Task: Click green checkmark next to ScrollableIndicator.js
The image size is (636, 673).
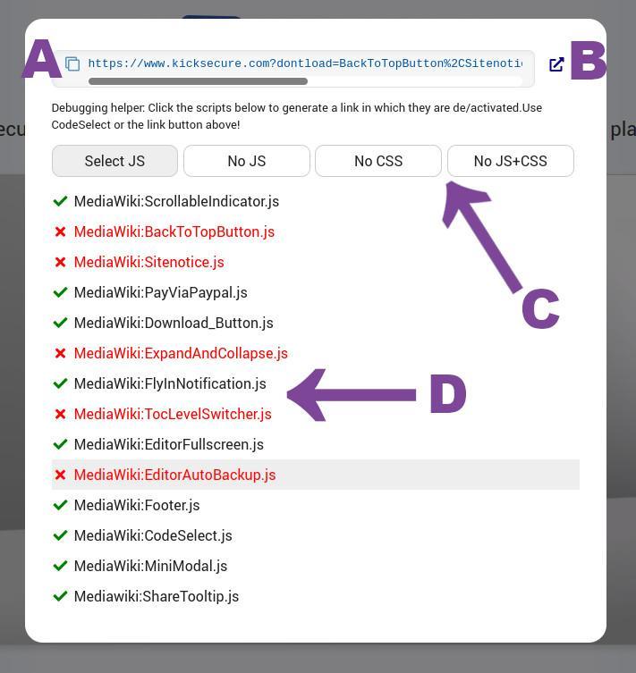Action: tap(60, 202)
